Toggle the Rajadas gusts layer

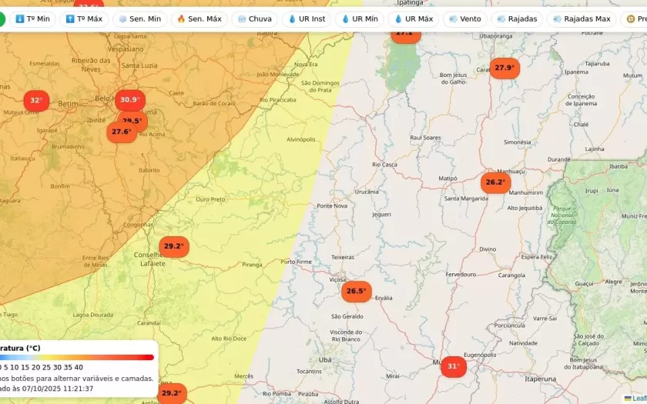pyautogui.click(x=517, y=18)
